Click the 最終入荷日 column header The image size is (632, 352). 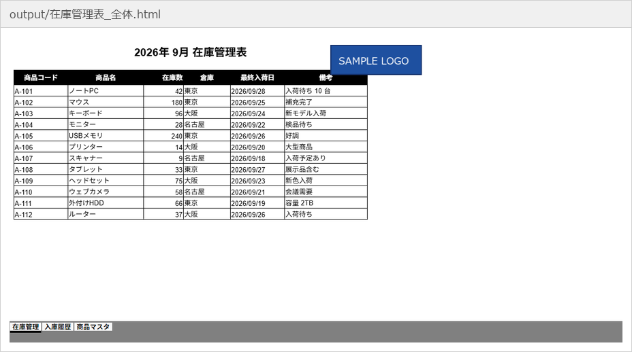click(x=257, y=77)
